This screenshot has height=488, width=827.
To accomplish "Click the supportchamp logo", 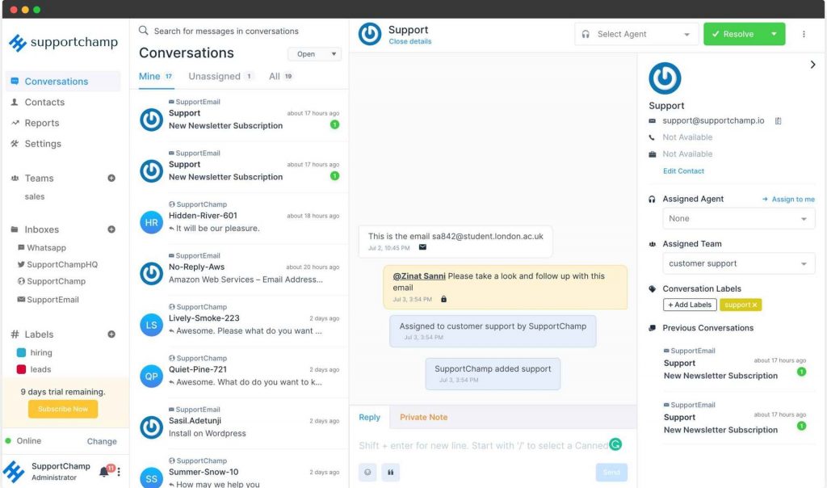I will [x=63, y=42].
